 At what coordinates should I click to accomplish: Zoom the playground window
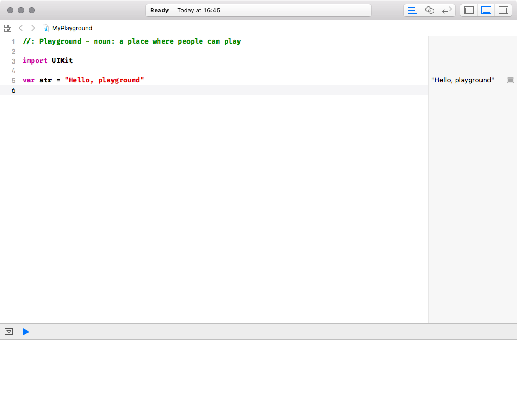point(32,10)
